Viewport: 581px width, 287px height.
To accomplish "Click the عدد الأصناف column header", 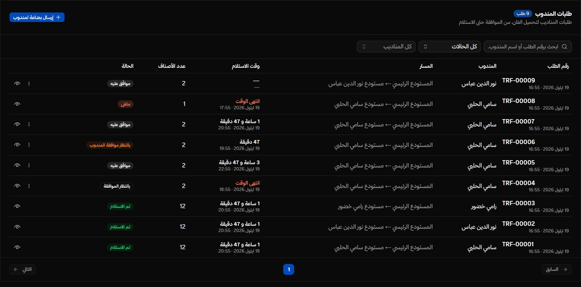I will pos(172,66).
